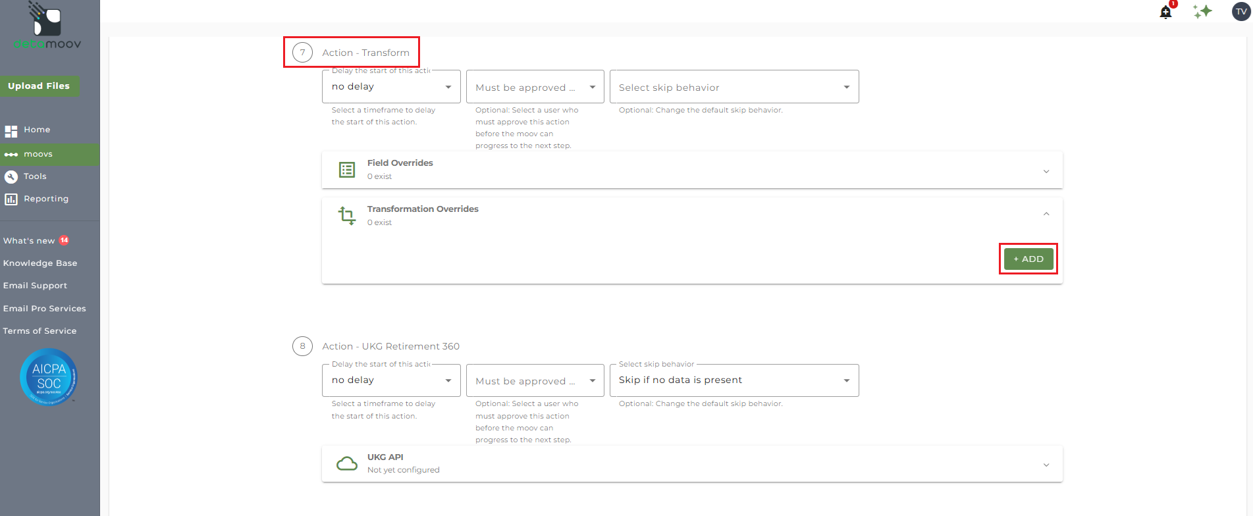The height and width of the screenshot is (516, 1253).
Task: Click the Field Overrides list icon
Action: pos(347,170)
